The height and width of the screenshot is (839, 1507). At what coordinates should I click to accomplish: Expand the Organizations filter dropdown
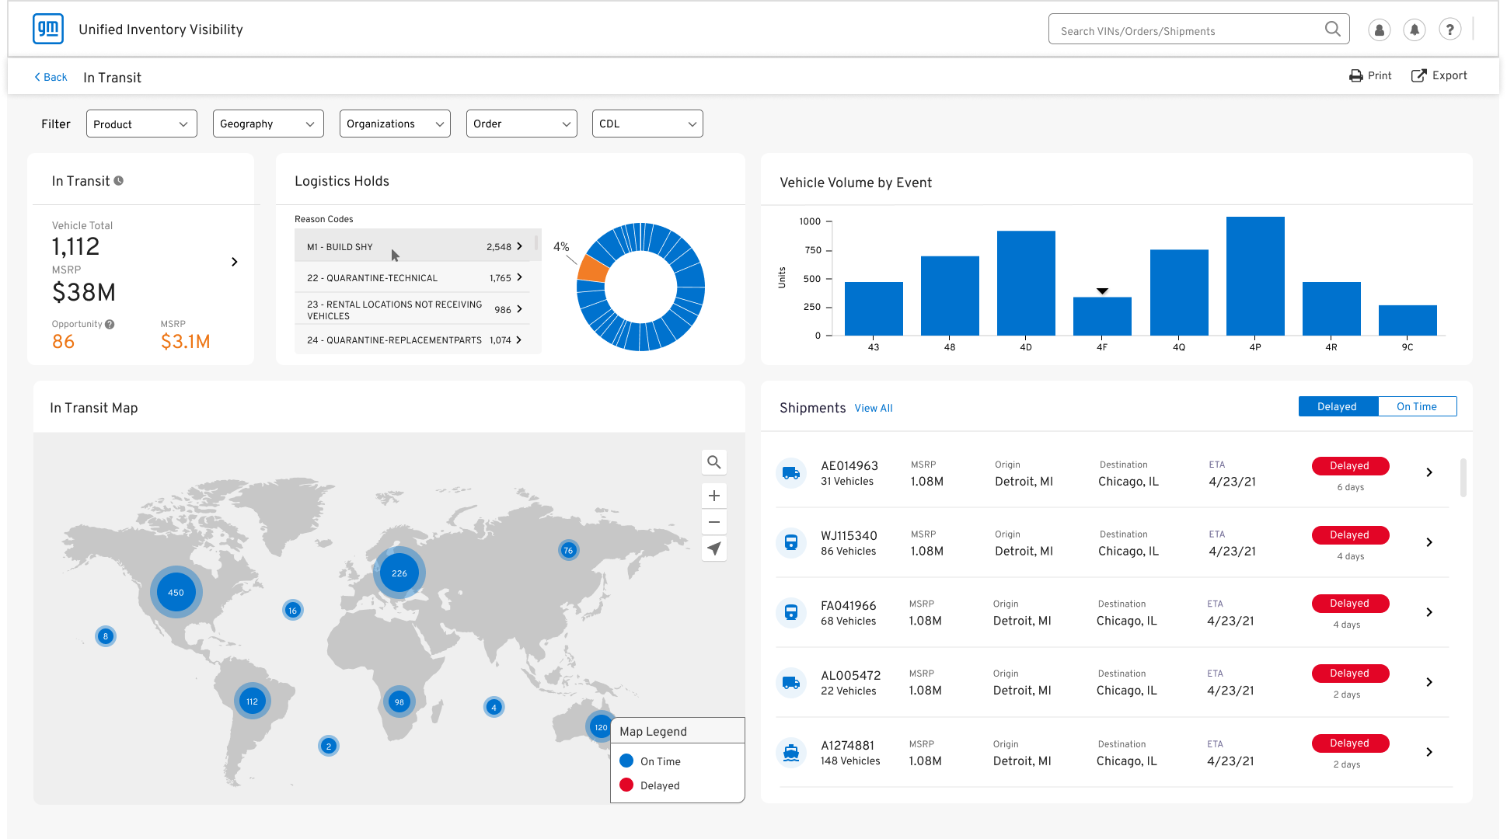click(x=395, y=124)
